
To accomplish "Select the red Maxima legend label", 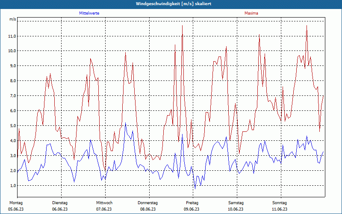I will click(x=251, y=13).
